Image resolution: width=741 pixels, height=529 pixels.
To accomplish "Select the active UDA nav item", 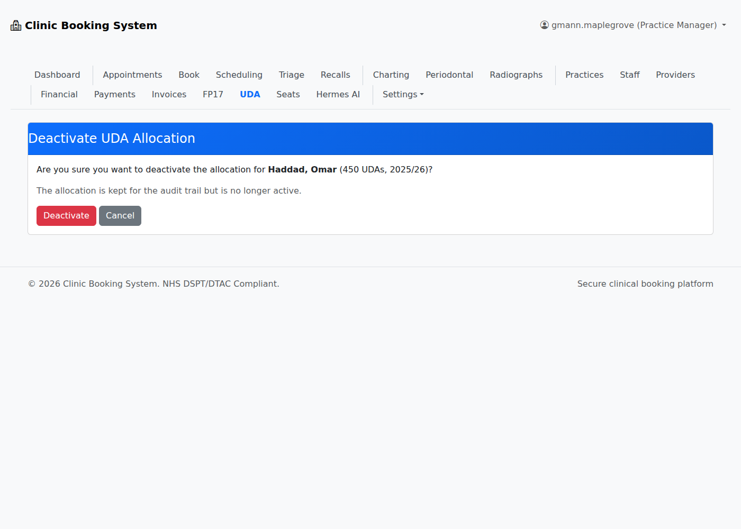I will 250,94.
